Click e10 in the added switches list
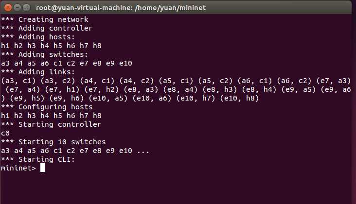 pos(125,63)
